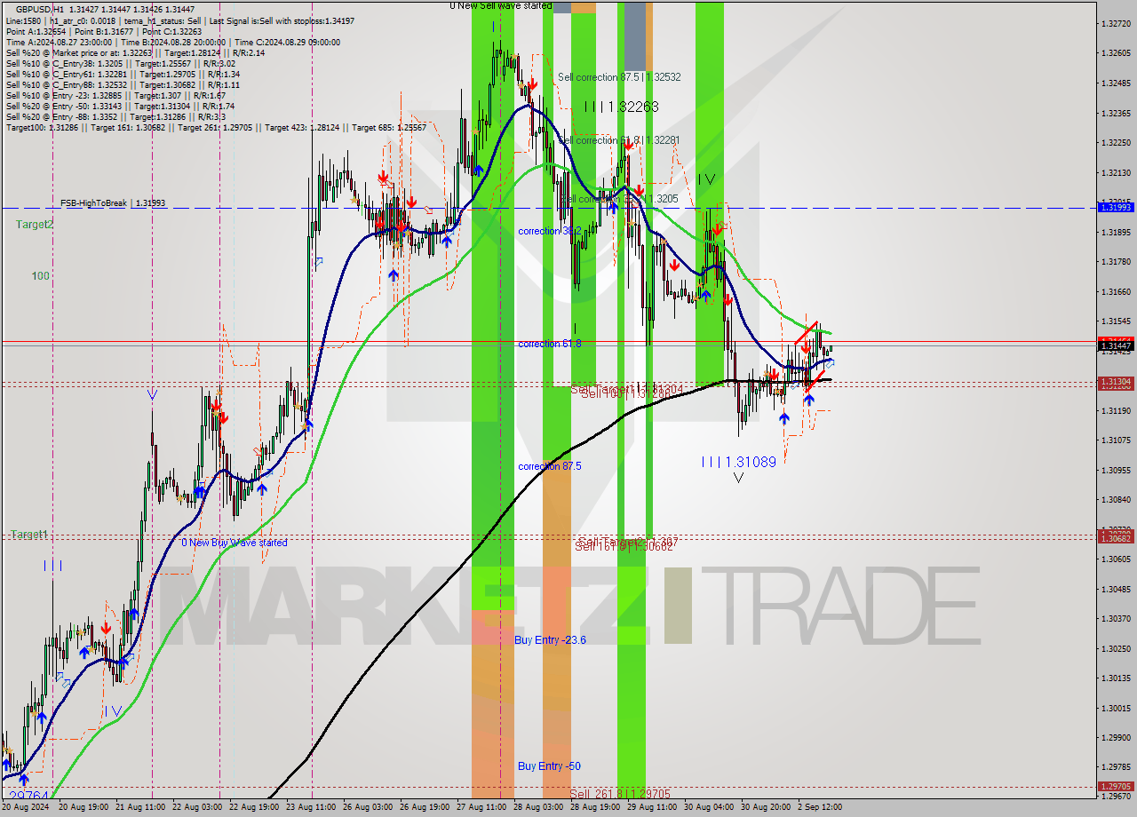Screen dimensions: 1137x817
Task: Click the '0 New Buy Wave started' label
Action: 235,543
